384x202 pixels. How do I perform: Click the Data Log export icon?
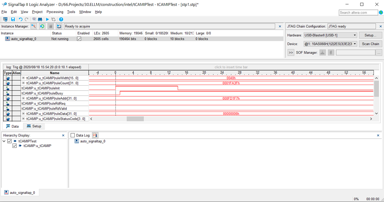(95, 135)
